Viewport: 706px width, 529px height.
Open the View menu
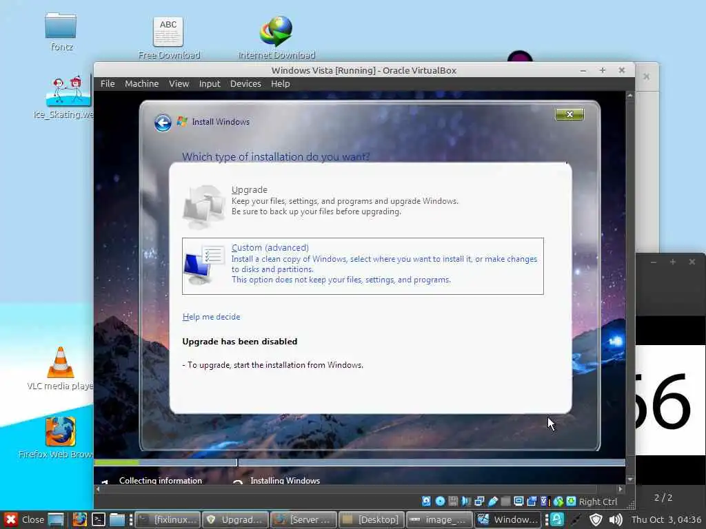179,83
